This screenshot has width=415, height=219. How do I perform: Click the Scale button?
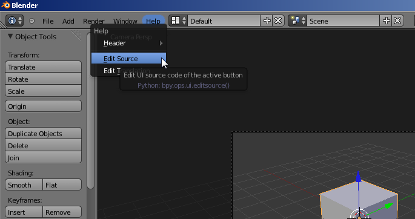click(x=44, y=91)
